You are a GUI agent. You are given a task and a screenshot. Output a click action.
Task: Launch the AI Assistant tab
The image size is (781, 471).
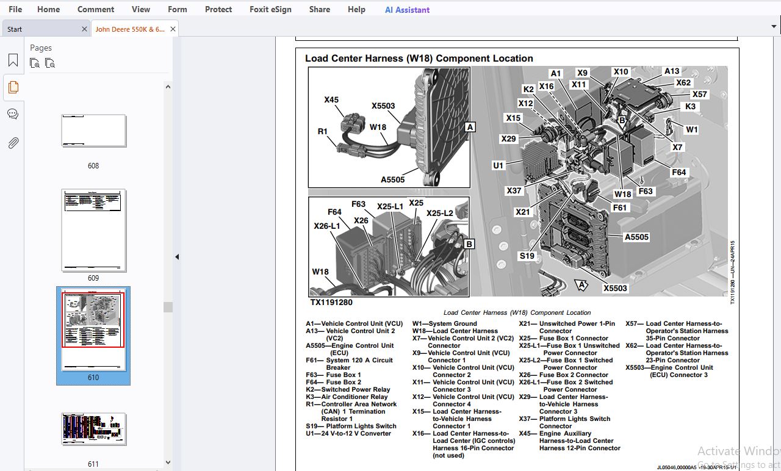point(407,10)
